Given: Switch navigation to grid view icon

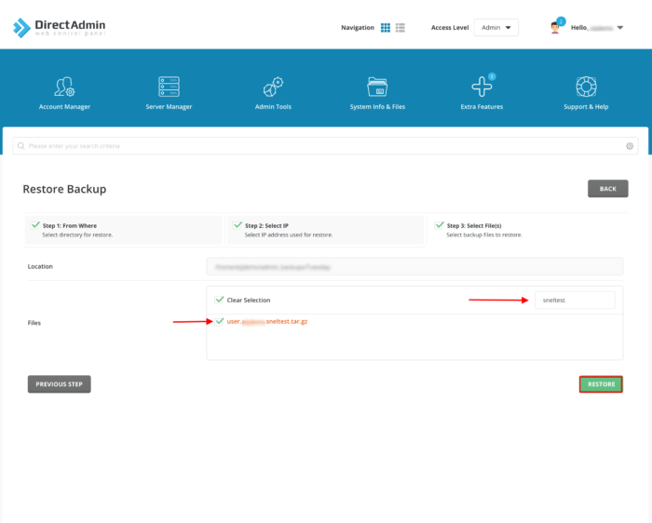Looking at the screenshot, I should point(386,28).
